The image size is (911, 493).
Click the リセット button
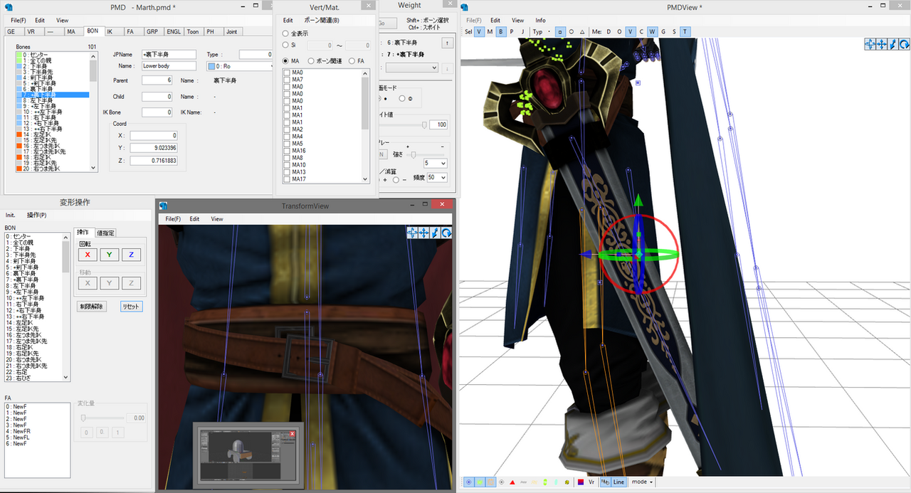pyautogui.click(x=131, y=307)
